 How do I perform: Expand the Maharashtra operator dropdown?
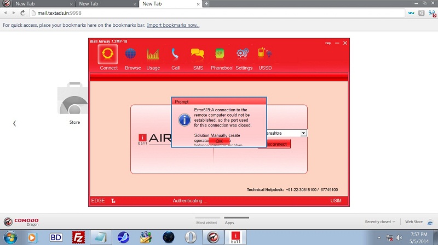304,133
